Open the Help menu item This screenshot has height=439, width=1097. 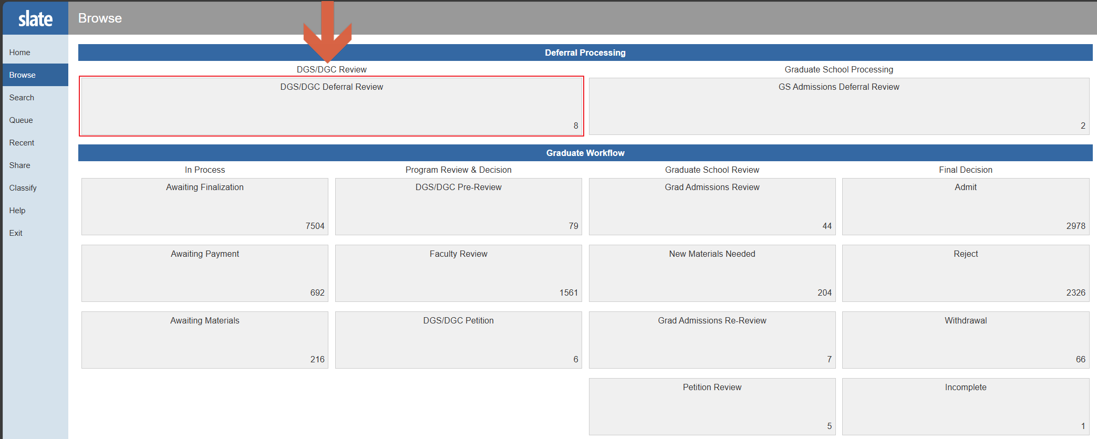click(x=17, y=211)
